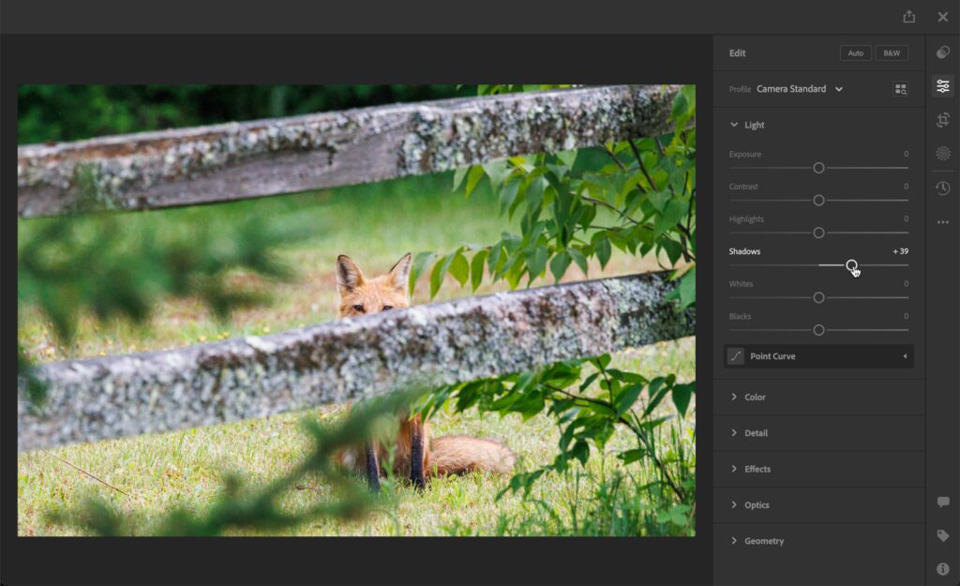Open the keywords tag icon

coord(943,535)
